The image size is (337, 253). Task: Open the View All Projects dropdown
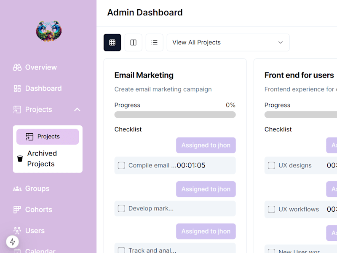228,43
